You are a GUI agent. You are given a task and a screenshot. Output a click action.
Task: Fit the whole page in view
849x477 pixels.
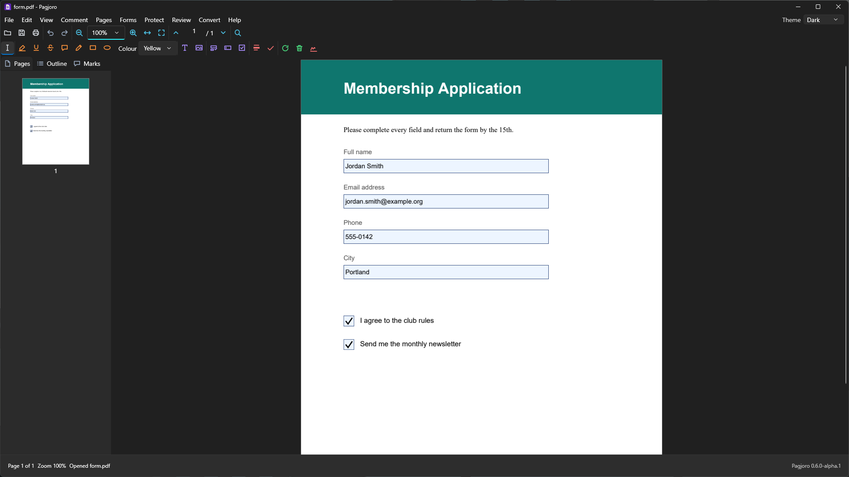[161, 33]
